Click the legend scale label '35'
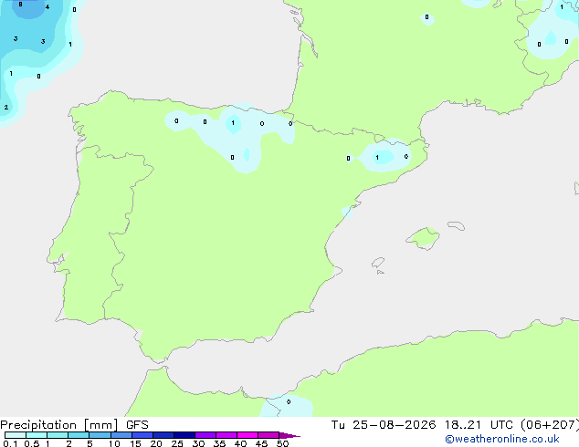 219,443
